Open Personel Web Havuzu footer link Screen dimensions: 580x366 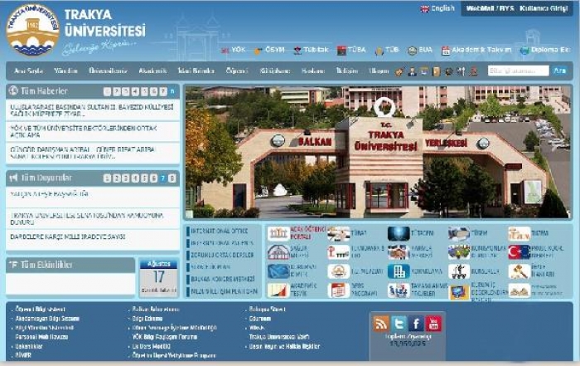pos(41,337)
